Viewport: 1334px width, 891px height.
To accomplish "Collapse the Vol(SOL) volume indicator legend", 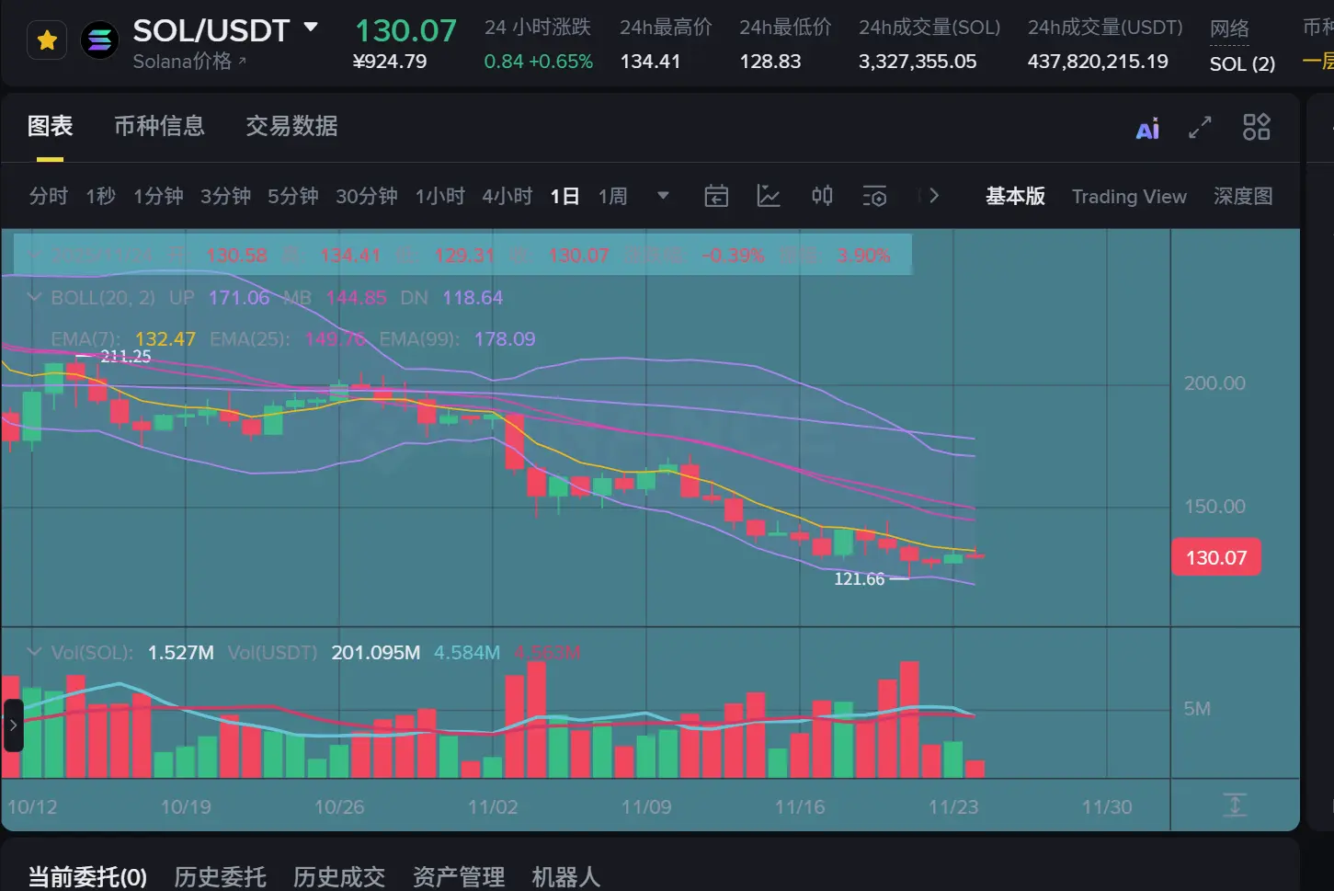I will click(x=35, y=652).
